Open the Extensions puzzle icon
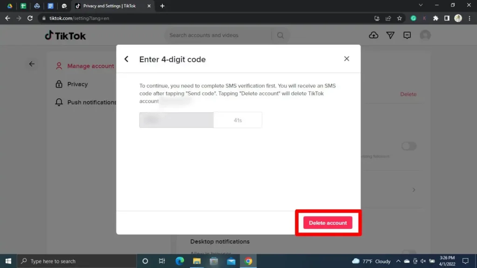Image resolution: width=477 pixels, height=268 pixels. [x=436, y=18]
